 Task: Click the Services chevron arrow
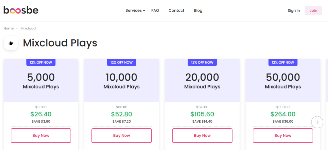point(144,11)
